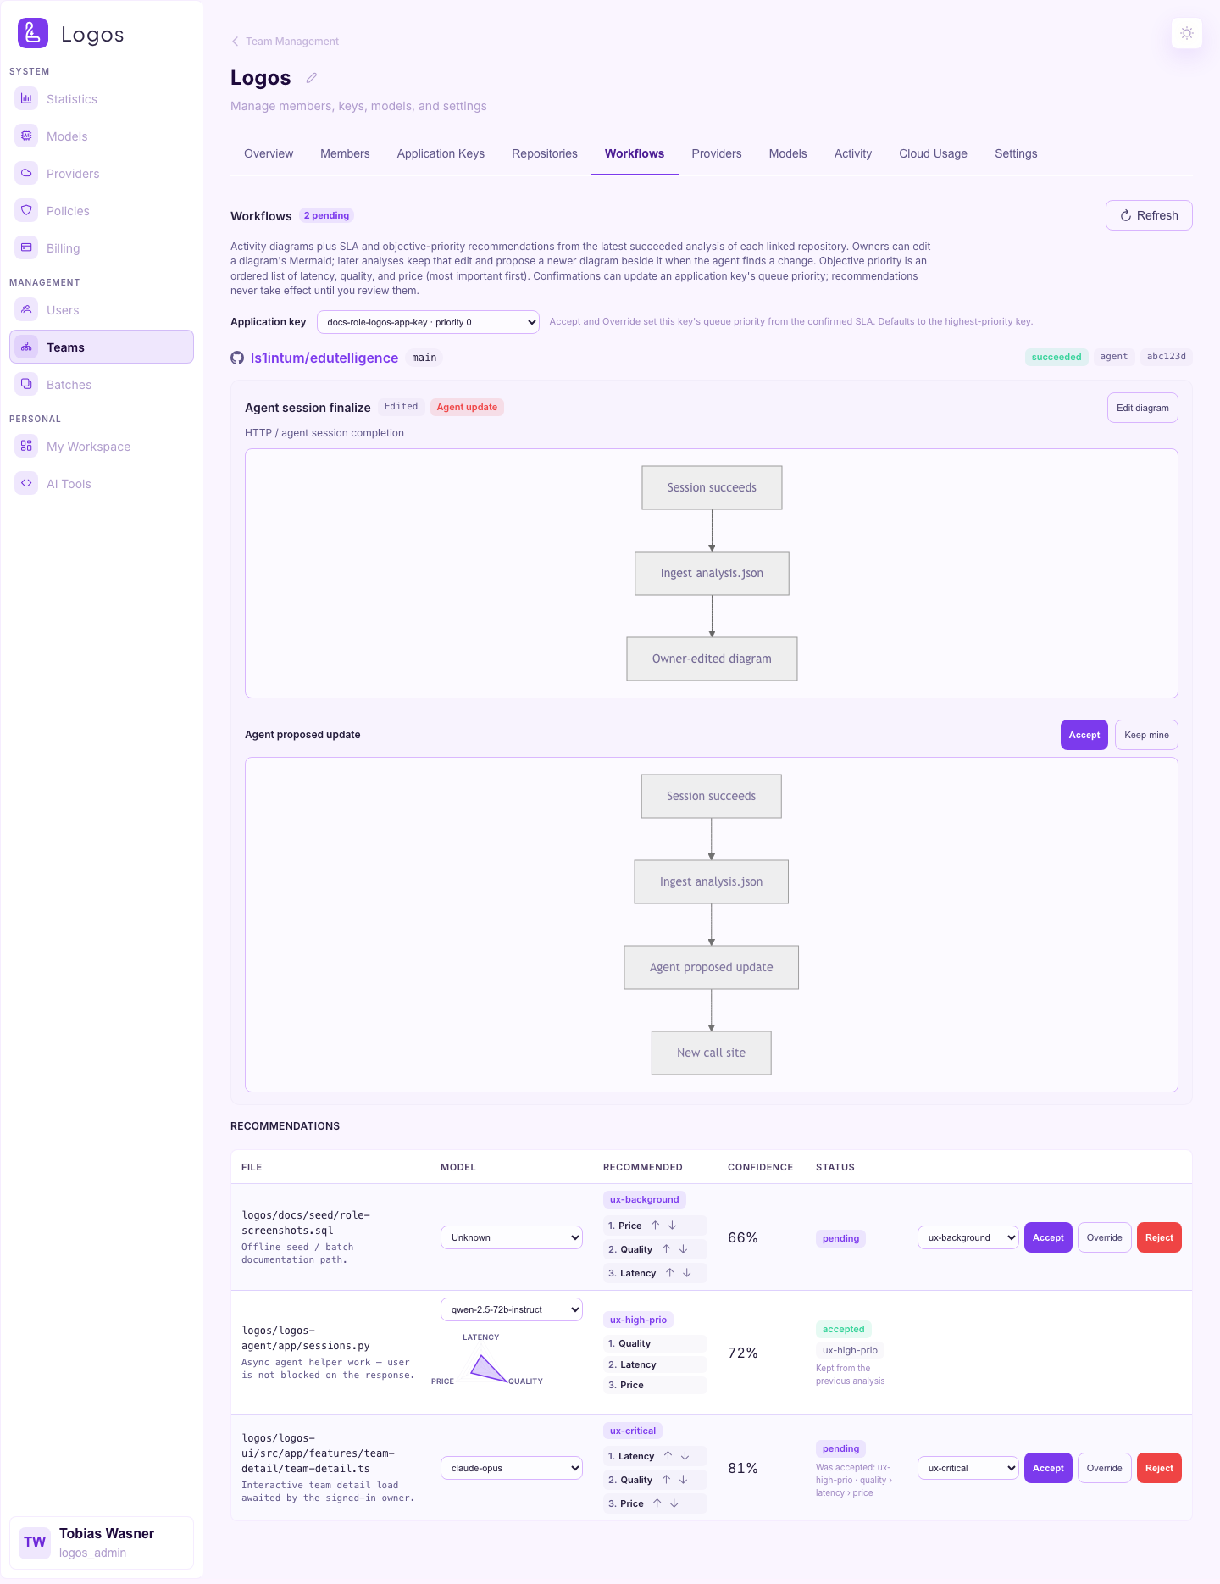Click the AI Tools code icon
The width and height of the screenshot is (1220, 1584).
tap(26, 483)
